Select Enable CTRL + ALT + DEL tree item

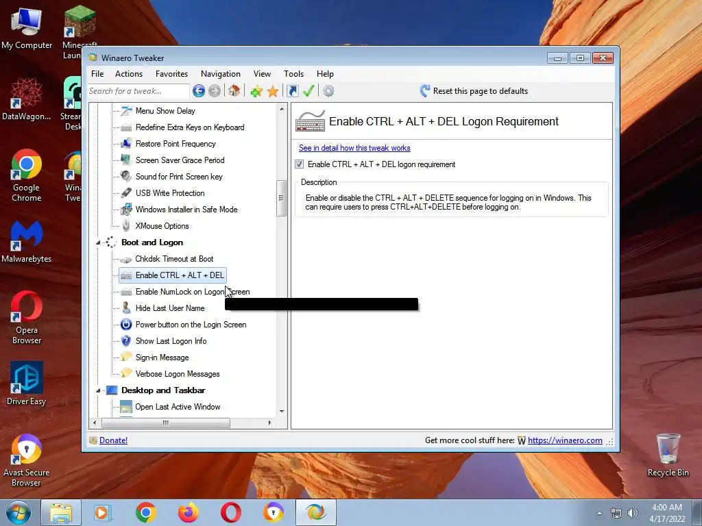click(172, 275)
